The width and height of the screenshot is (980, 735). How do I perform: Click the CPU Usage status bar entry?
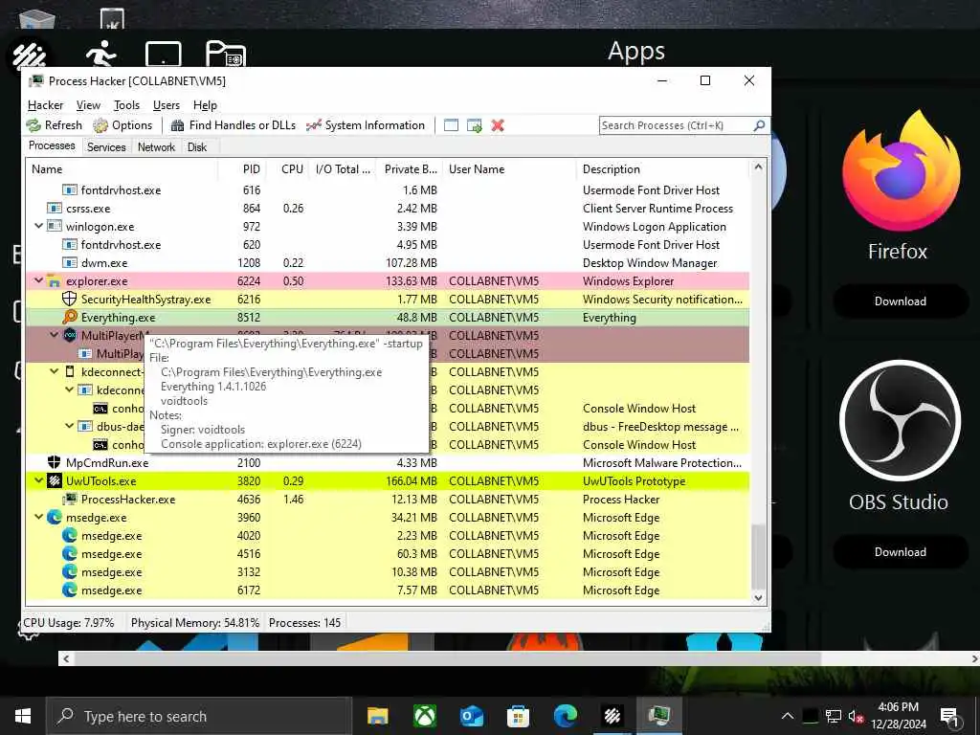click(69, 623)
